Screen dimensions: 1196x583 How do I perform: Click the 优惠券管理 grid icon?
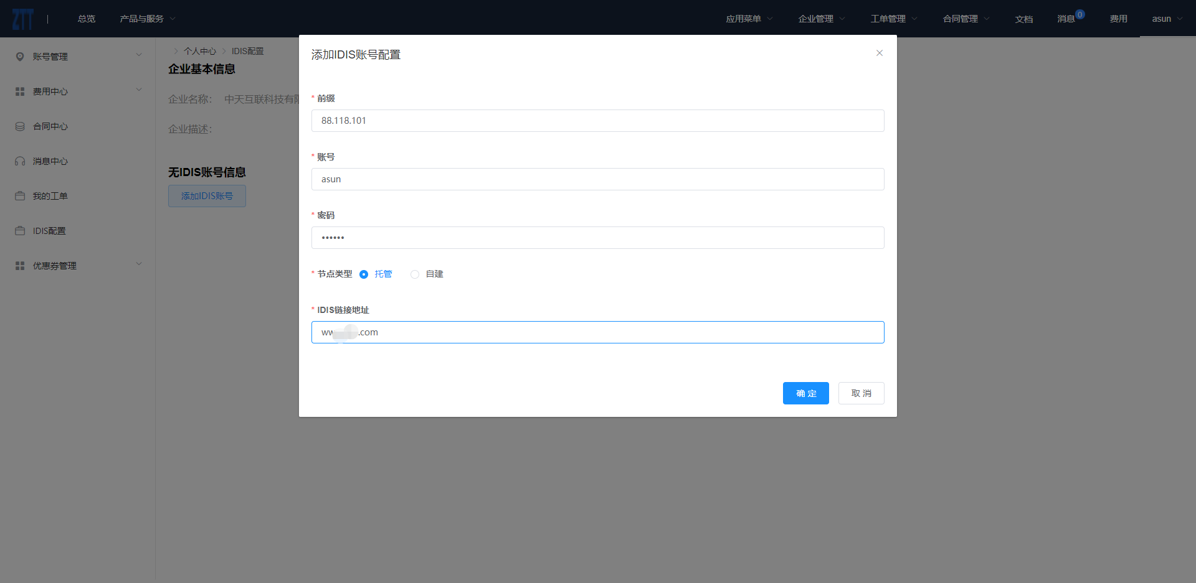(20, 266)
